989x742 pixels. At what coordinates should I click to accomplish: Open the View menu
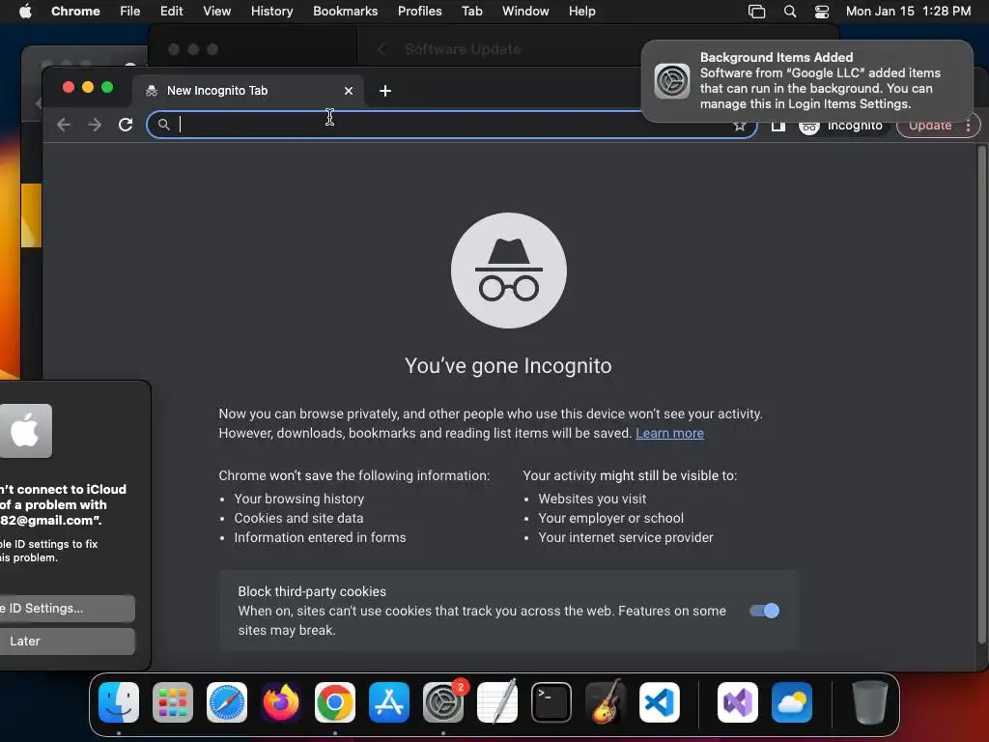[216, 12]
